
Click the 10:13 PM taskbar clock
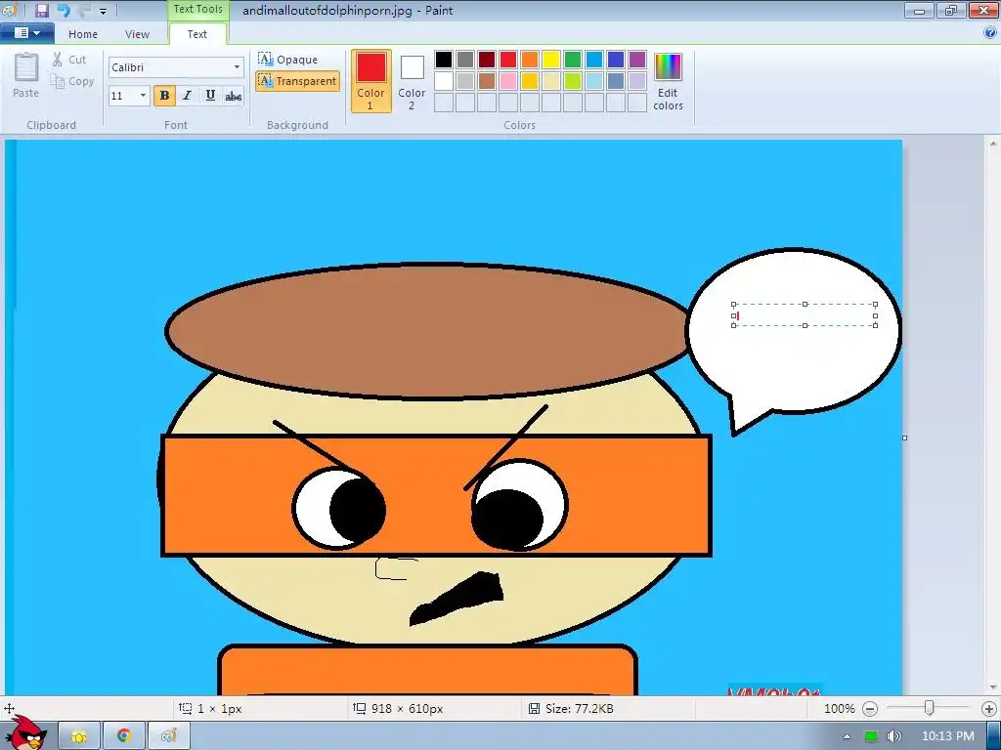point(948,736)
